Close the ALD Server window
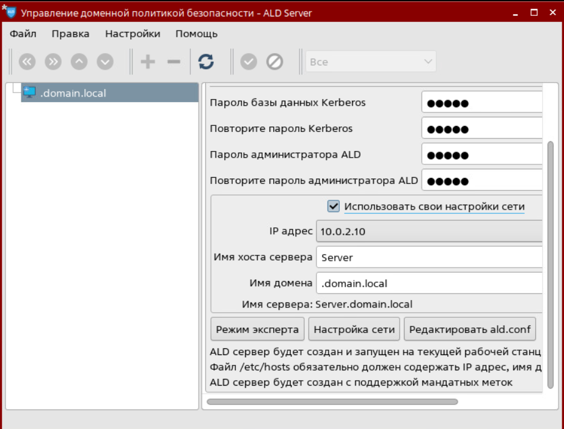Image resolution: width=564 pixels, height=429 pixels. [x=553, y=13]
